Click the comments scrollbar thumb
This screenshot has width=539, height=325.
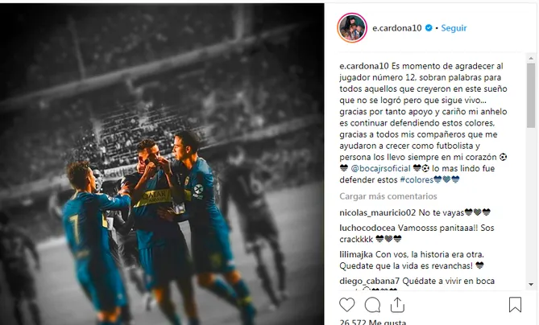(531, 95)
